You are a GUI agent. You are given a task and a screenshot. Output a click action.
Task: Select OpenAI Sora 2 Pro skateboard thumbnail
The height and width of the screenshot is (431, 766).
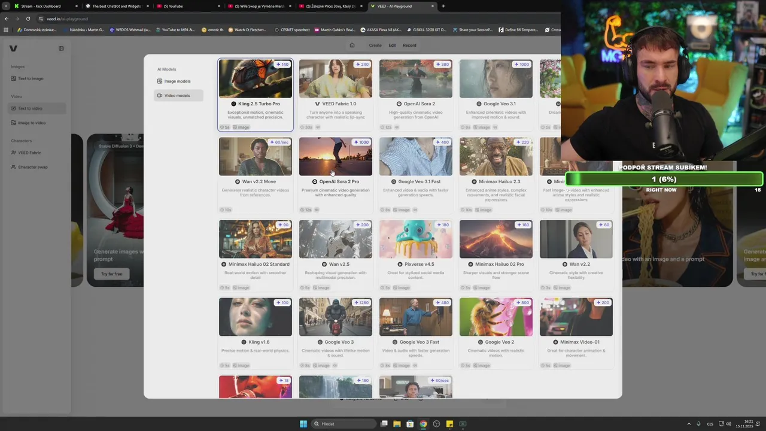[336, 156]
